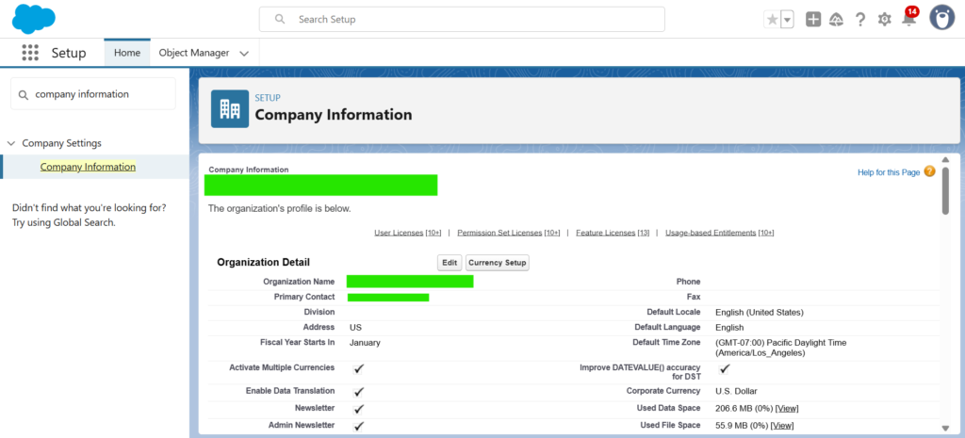The image size is (965, 438).
Task: Click the January fiscal year value
Action: click(x=365, y=343)
